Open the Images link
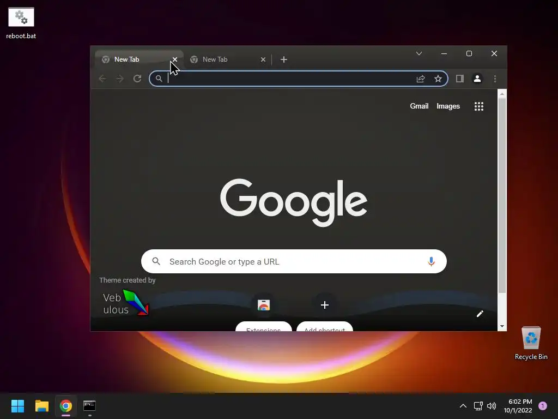Image resolution: width=558 pixels, height=419 pixels. [448, 106]
